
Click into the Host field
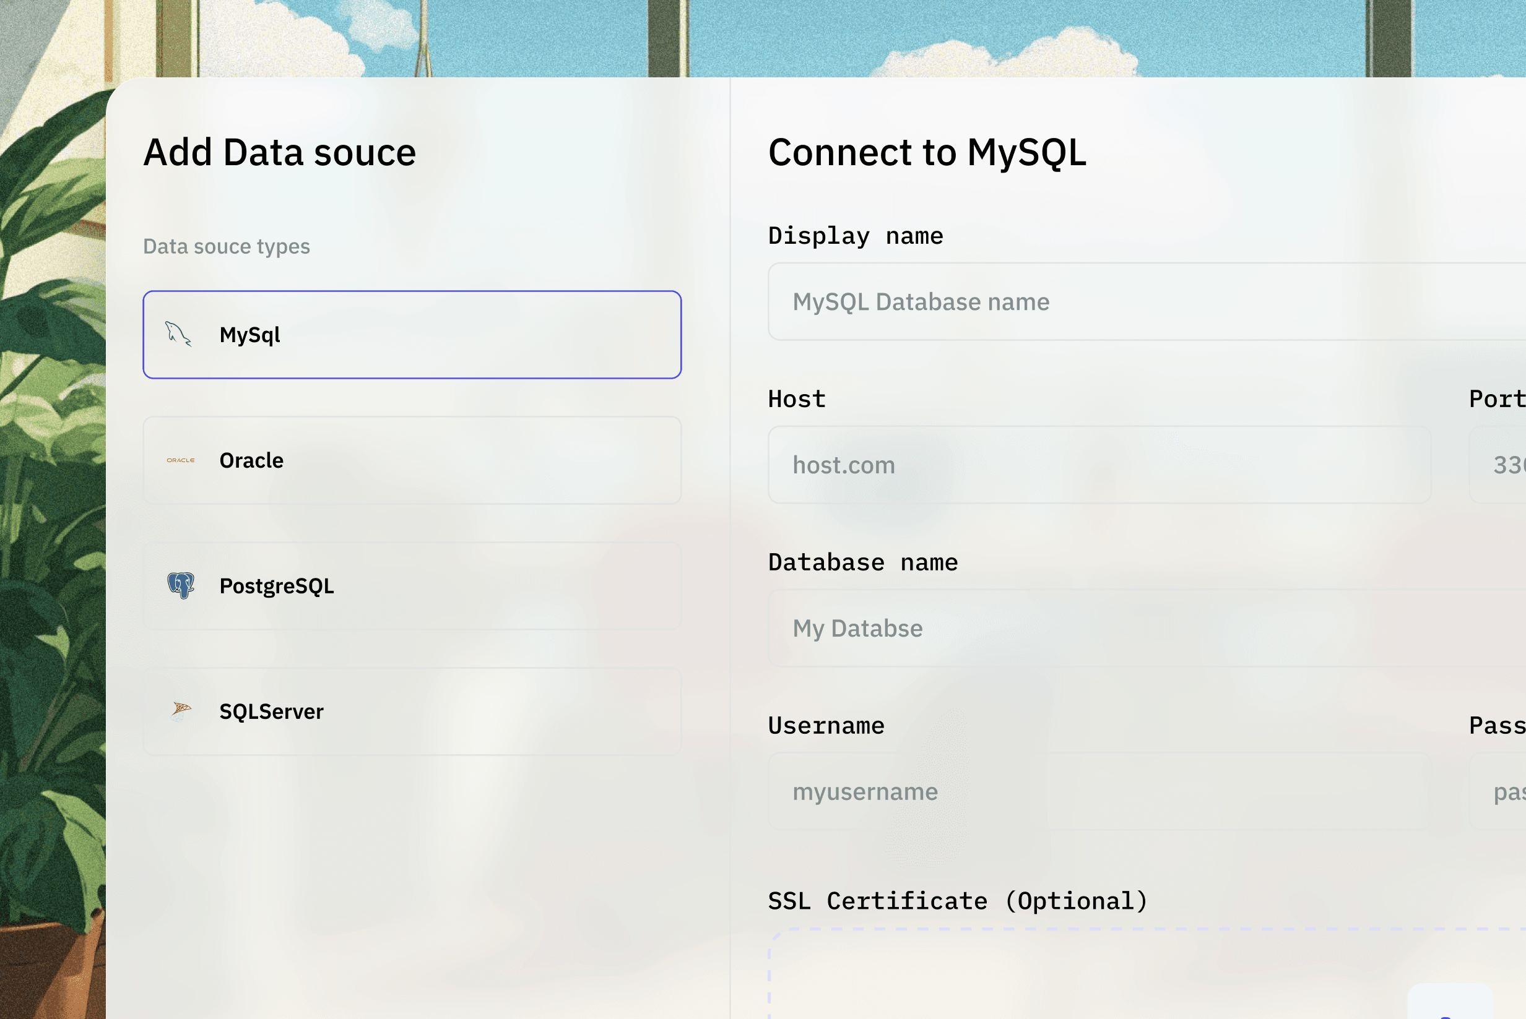pos(1099,465)
